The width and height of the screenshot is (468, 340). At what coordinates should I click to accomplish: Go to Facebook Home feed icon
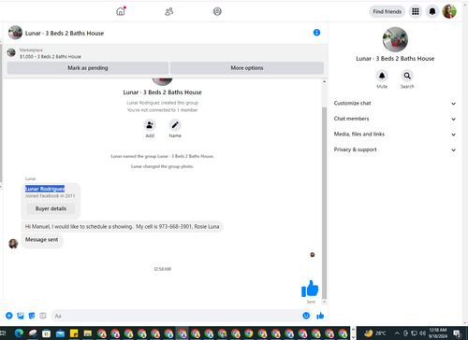(121, 11)
